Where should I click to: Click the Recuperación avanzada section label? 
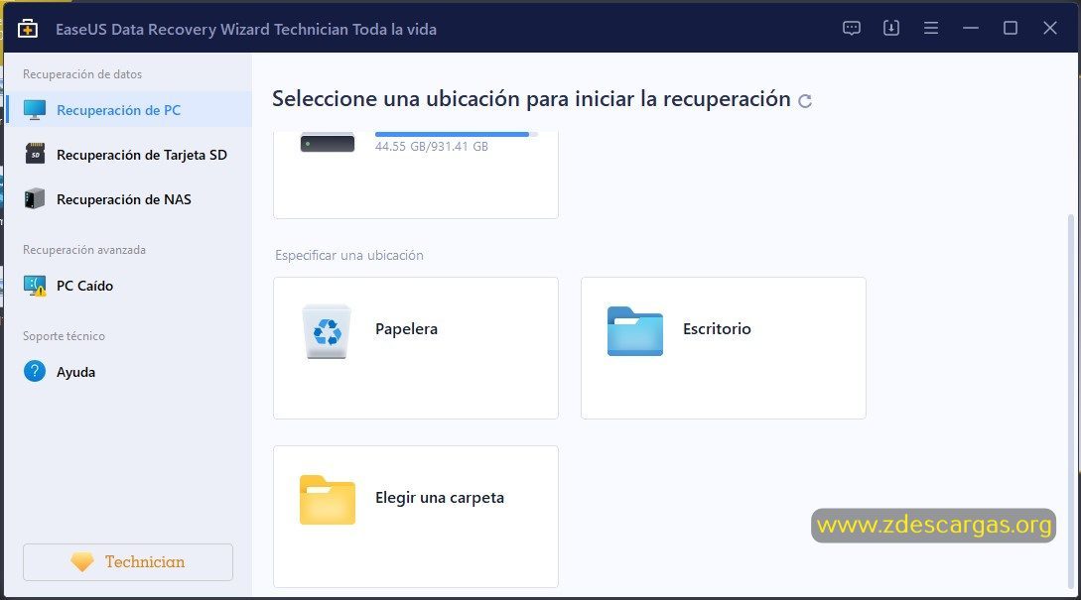[x=84, y=249]
